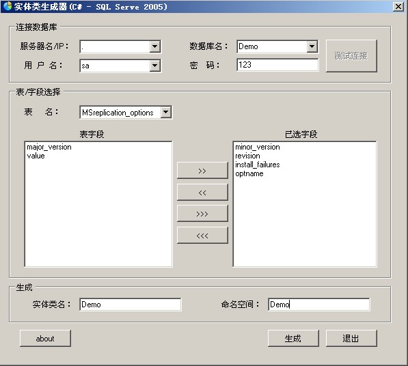Image resolution: width=408 pixels, height=366 pixels.
Task: Click the 退出 exit button
Action: (351, 339)
